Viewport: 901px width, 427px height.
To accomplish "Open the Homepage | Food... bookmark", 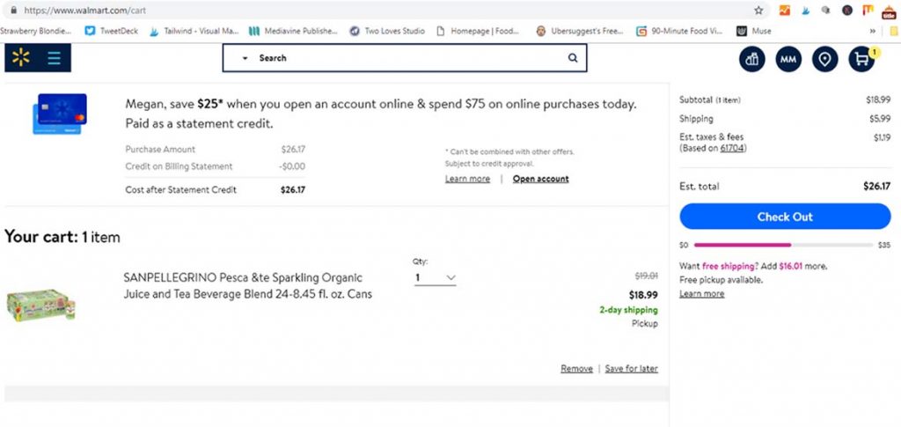I will point(478,31).
